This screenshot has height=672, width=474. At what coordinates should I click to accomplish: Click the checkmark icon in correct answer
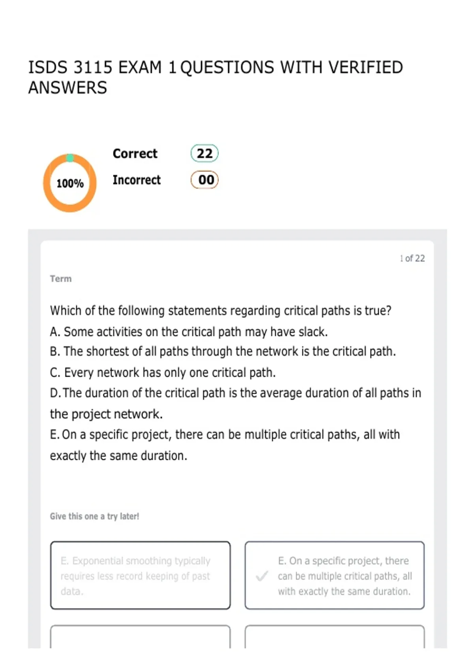tap(261, 576)
